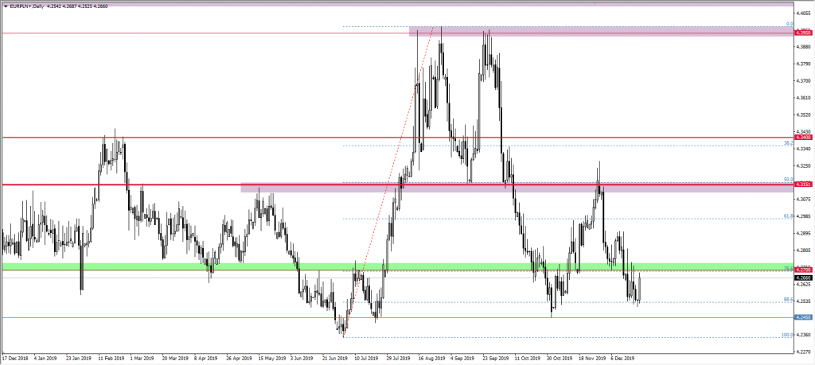Click the 4.3250 price scale value
Screen dimensions: 815x365
pos(804,165)
